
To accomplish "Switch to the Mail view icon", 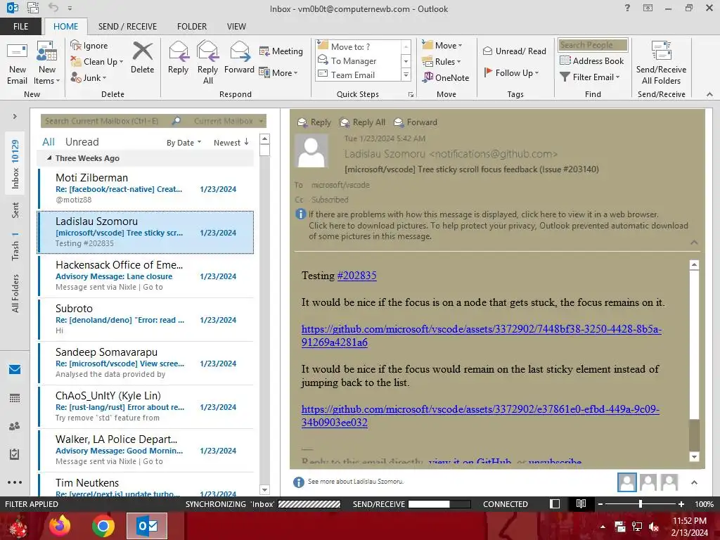I will click(15, 369).
